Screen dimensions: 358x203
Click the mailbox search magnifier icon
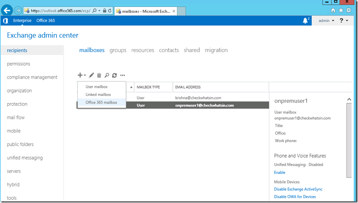[107, 75]
